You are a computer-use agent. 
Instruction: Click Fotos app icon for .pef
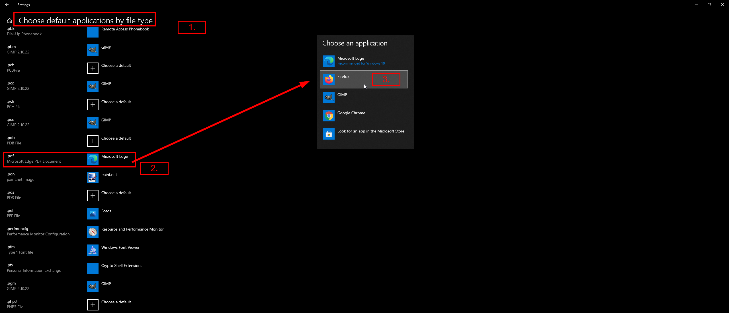pyautogui.click(x=93, y=214)
